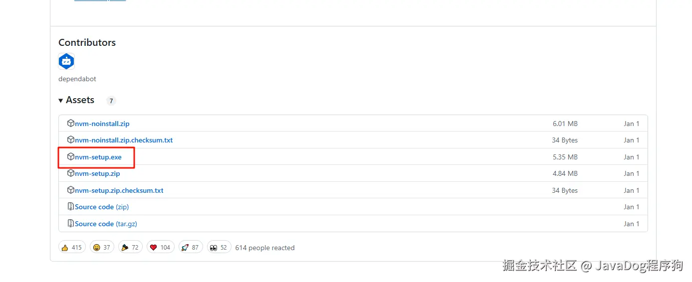Viewport: 692px width, 282px height.
Task: Download the nvm-noinstall.zip file
Action: 102,124
